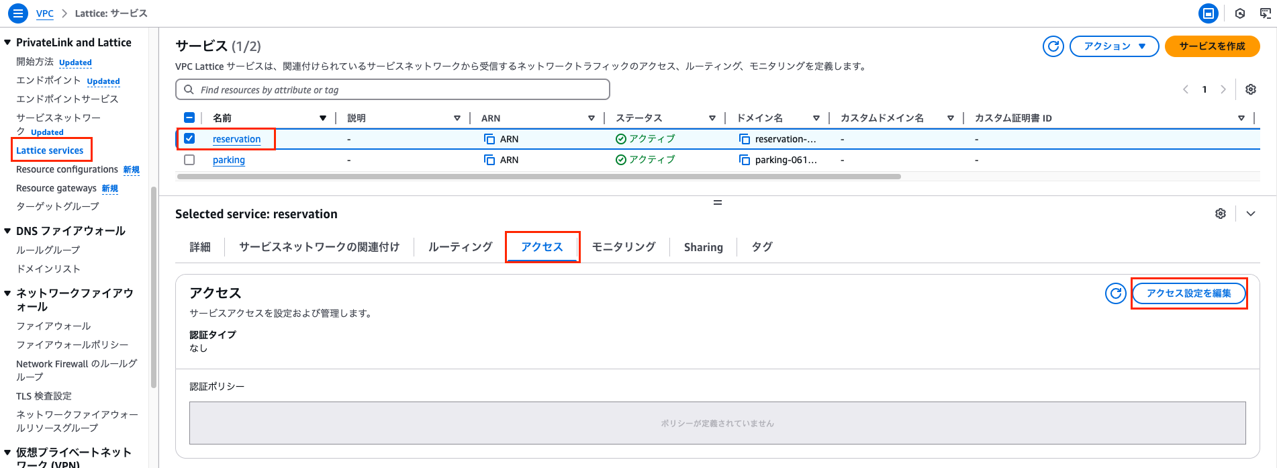Image resolution: width=1277 pixels, height=468 pixels.
Task: Copy reservation domain name
Action: 744,139
